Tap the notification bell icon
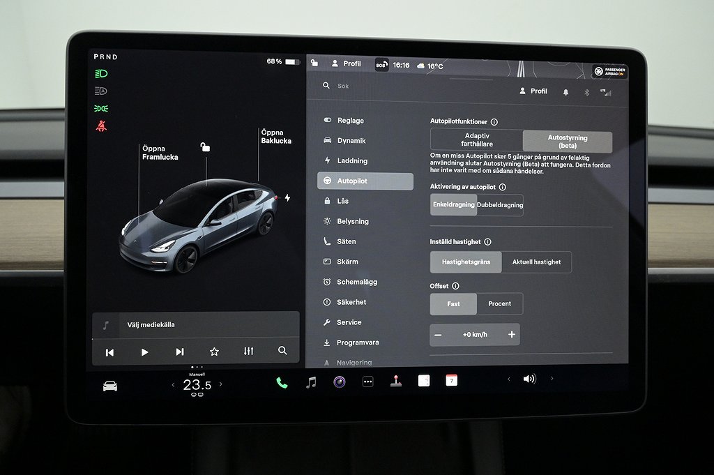714x475 pixels. click(565, 92)
